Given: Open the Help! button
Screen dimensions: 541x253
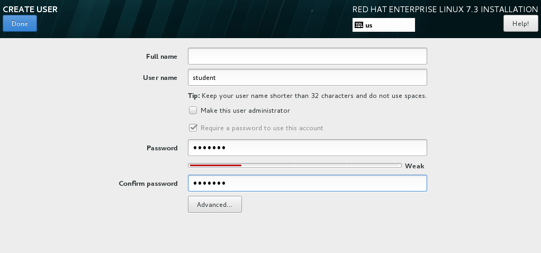Looking at the screenshot, I should coord(521,23).
